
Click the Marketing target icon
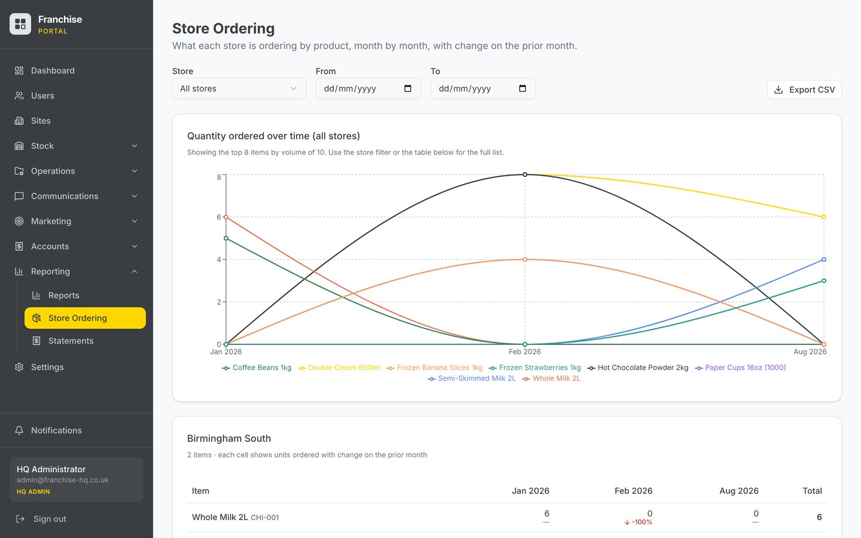pos(19,221)
